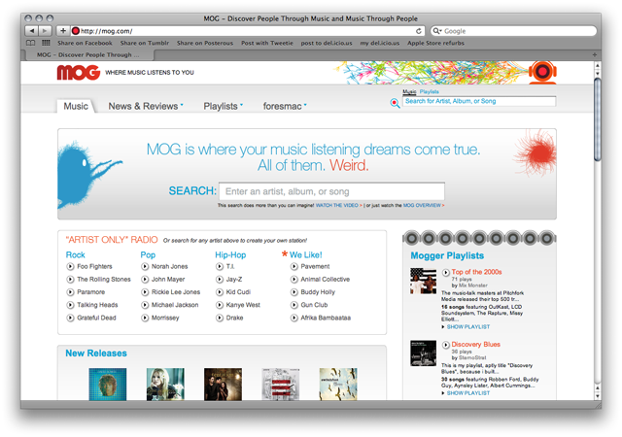The width and height of the screenshot is (622, 437).
Task: Select the Music tab
Action: click(x=76, y=106)
